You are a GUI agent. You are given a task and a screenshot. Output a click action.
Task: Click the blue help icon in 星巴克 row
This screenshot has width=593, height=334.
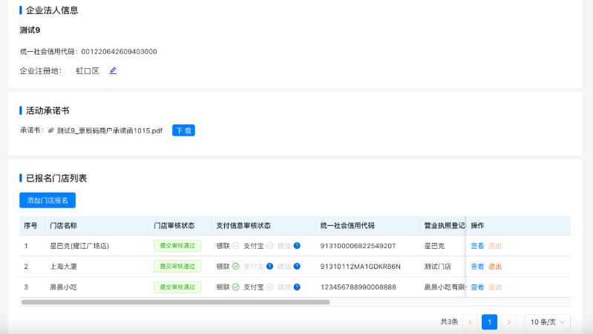point(297,246)
